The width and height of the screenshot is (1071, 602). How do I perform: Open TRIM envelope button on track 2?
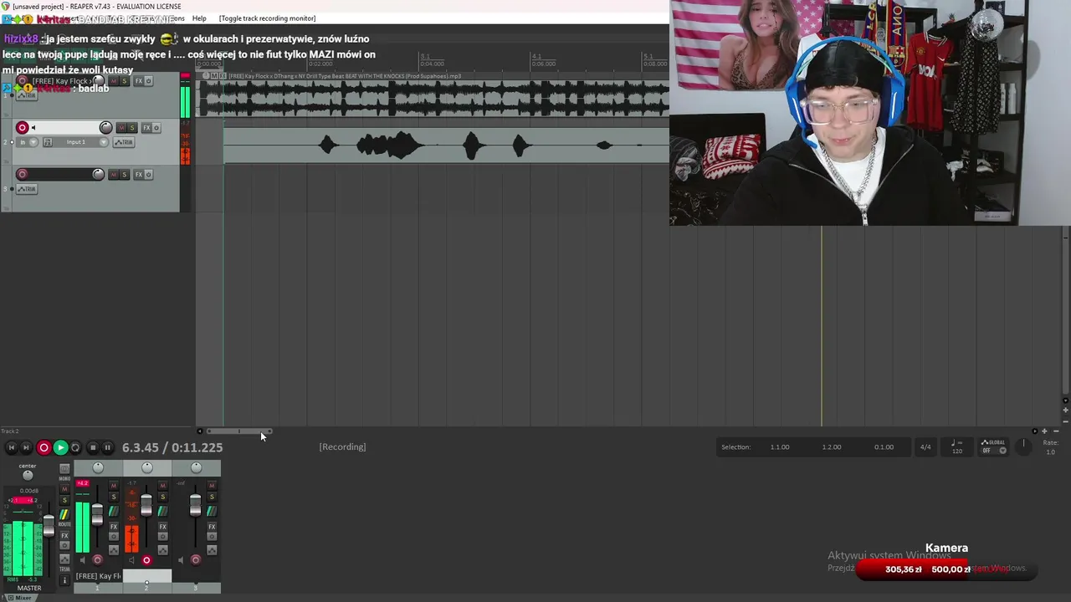click(124, 142)
